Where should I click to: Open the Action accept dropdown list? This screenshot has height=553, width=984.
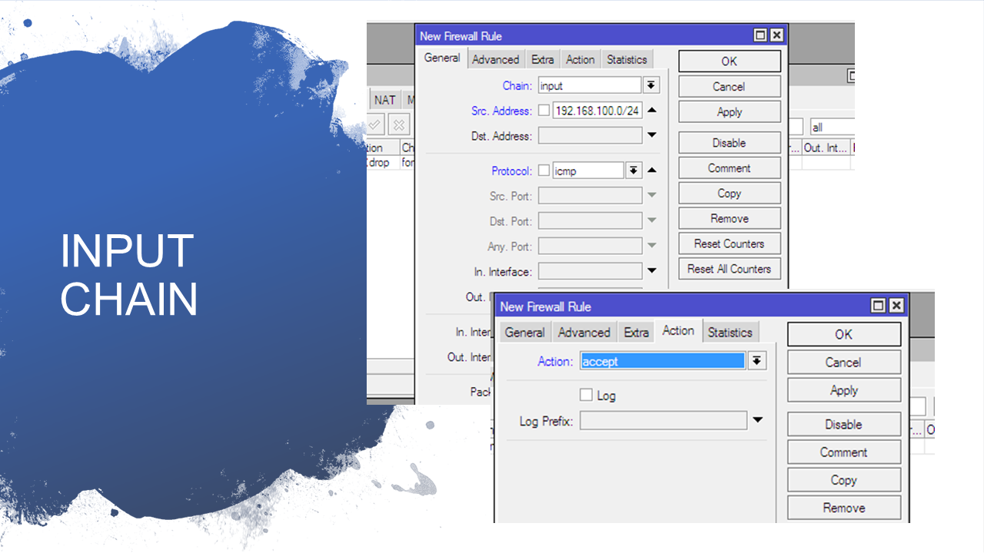point(757,361)
